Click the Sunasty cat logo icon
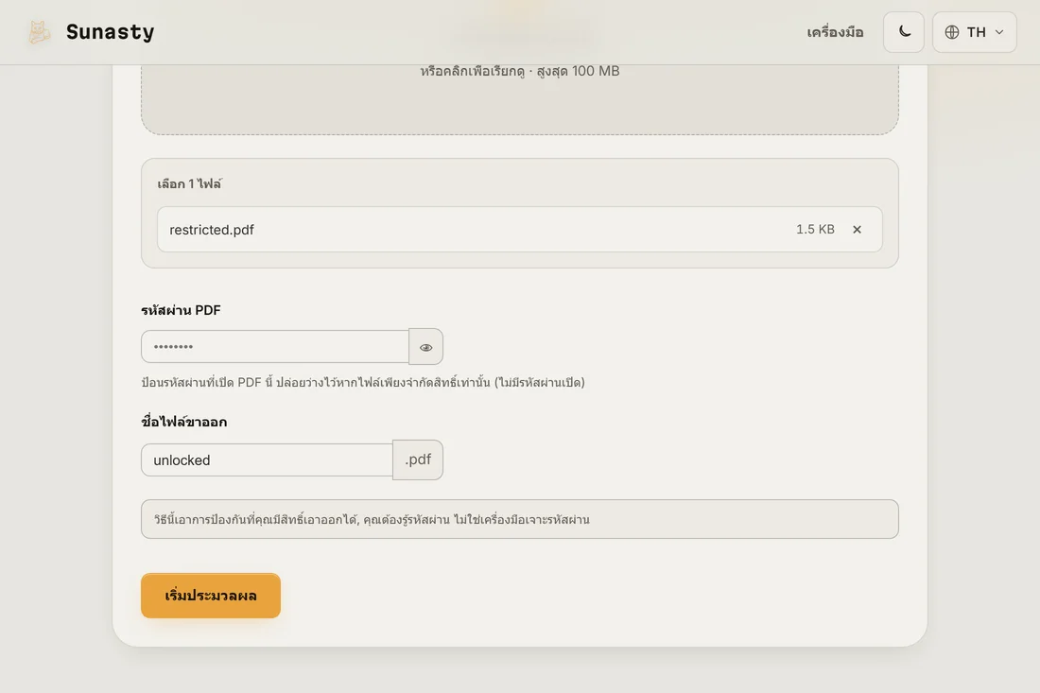 (39, 32)
